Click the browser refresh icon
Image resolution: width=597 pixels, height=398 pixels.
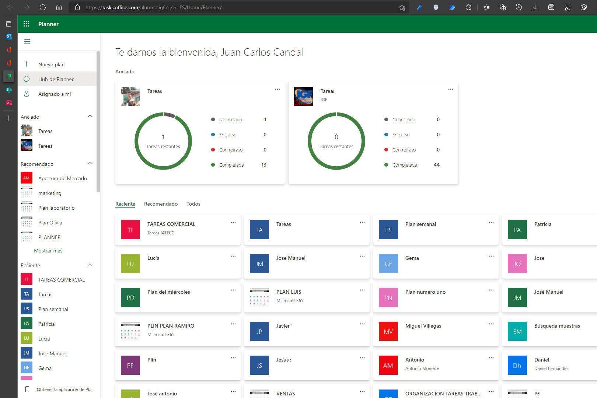[x=43, y=7]
